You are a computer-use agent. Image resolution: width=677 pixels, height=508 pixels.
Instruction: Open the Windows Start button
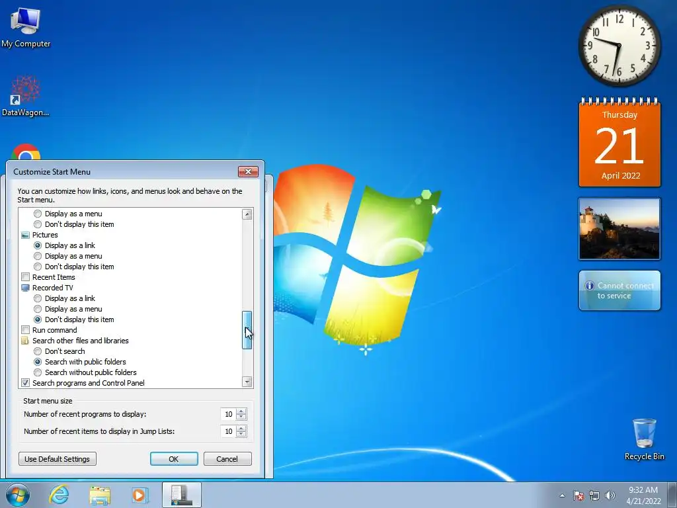click(x=18, y=495)
